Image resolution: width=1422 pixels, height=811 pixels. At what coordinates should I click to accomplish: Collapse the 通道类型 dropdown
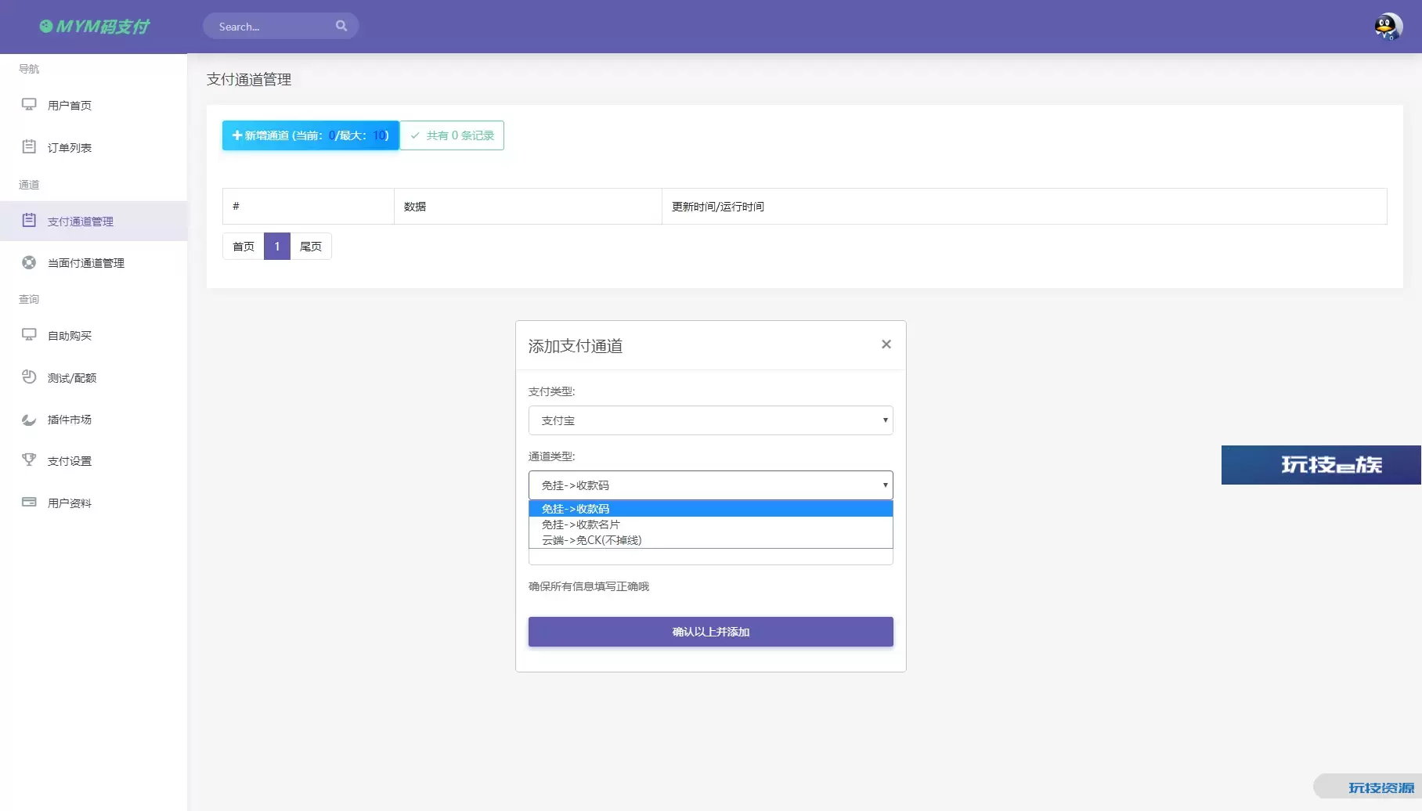tap(710, 485)
